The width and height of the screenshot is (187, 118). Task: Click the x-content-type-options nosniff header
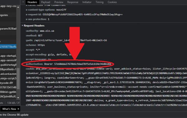click(x=46, y=10)
